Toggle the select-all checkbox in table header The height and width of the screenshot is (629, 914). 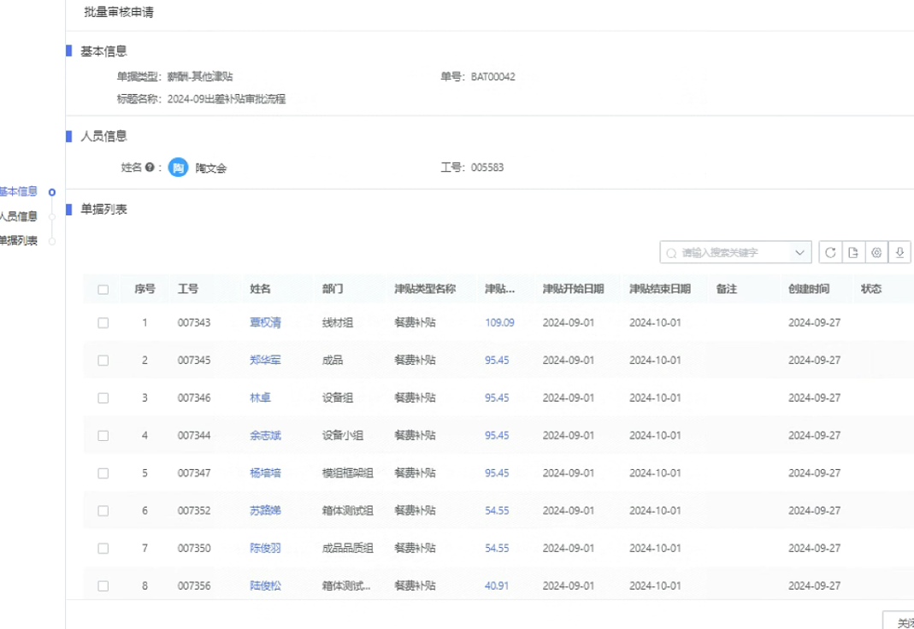(103, 290)
